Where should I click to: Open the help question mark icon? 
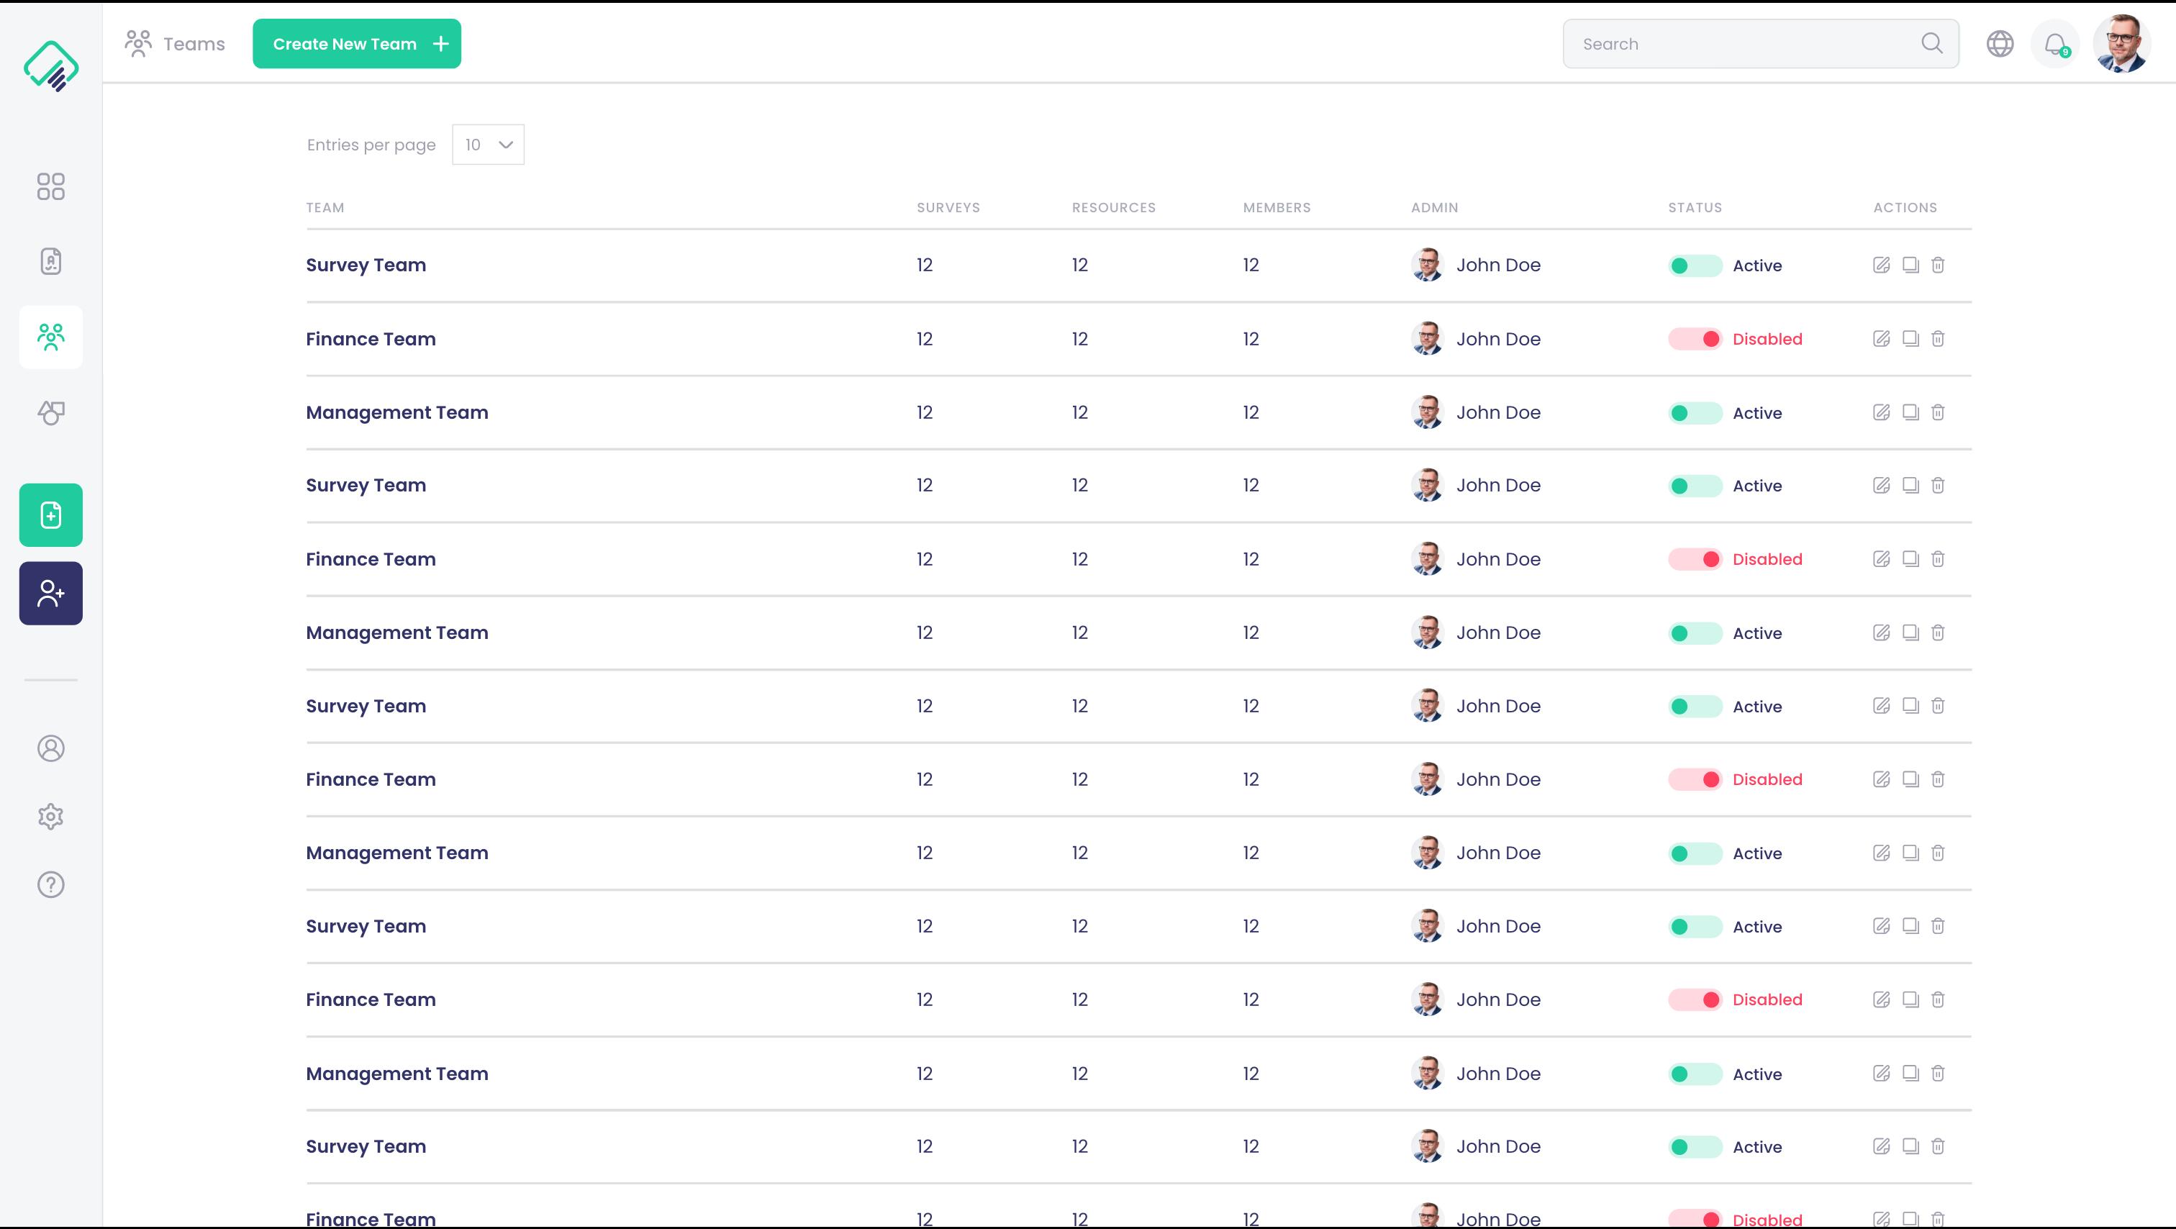click(x=50, y=885)
